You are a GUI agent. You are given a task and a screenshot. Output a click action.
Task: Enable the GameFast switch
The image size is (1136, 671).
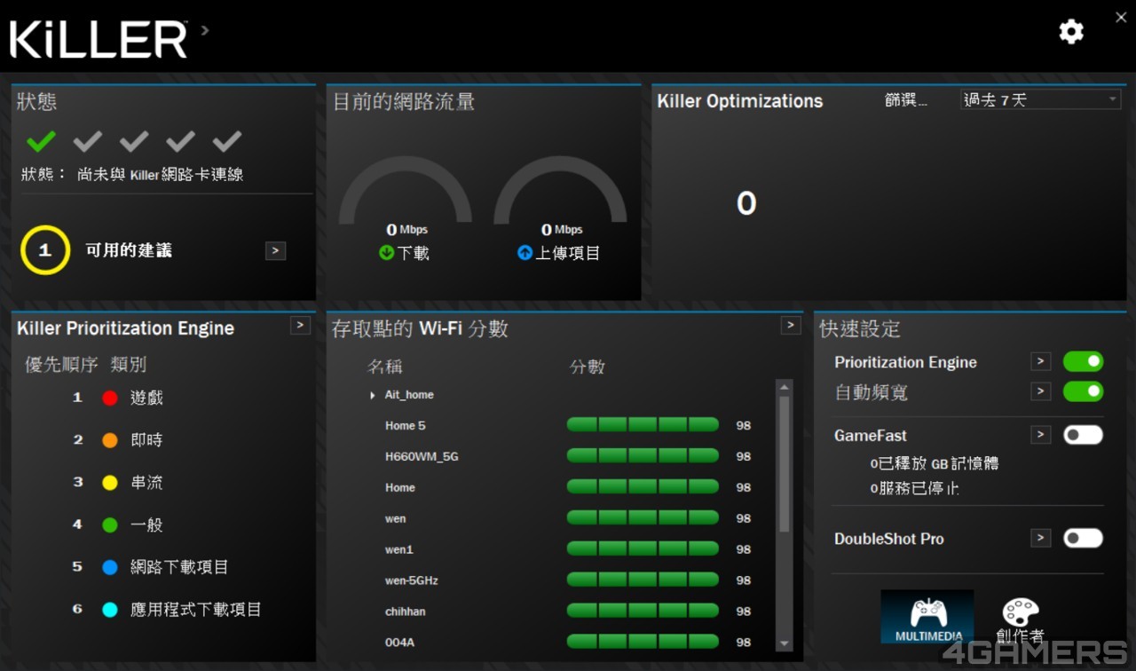click(x=1083, y=435)
